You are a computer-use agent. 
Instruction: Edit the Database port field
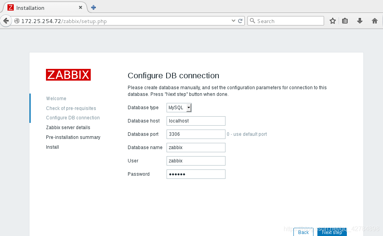(196, 134)
